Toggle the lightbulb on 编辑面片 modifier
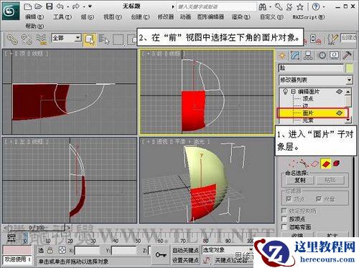 coord(285,92)
